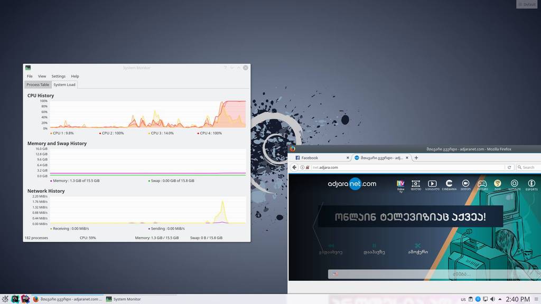Show site information in Firefox address bar
The image size is (541, 304).
click(x=302, y=167)
